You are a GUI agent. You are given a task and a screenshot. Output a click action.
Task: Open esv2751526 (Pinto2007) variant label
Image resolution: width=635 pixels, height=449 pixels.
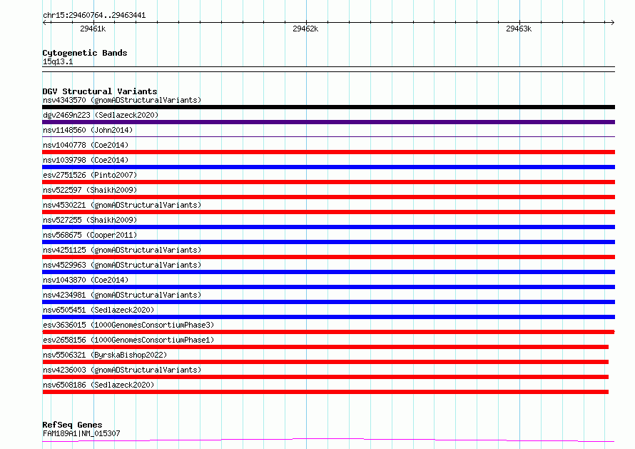(90, 175)
